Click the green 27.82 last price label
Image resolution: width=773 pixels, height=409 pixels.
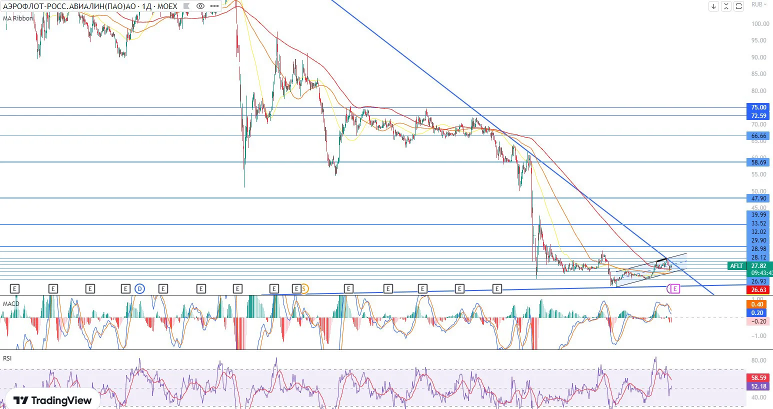click(758, 266)
